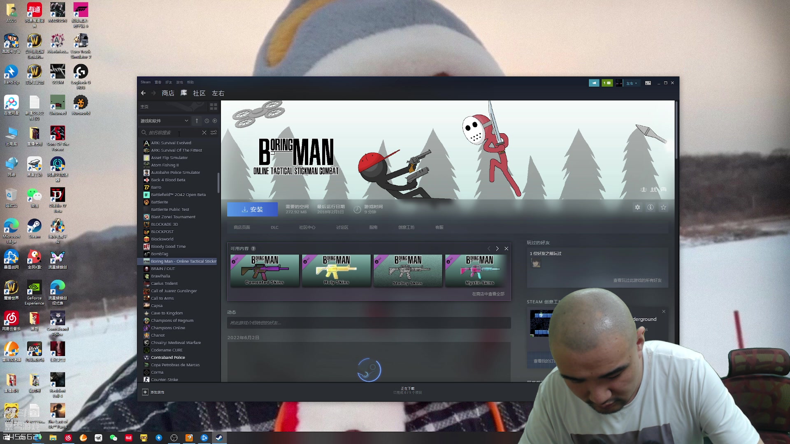790x444 pixels.
Task: Open the game's DLC link
Action: (x=274, y=227)
